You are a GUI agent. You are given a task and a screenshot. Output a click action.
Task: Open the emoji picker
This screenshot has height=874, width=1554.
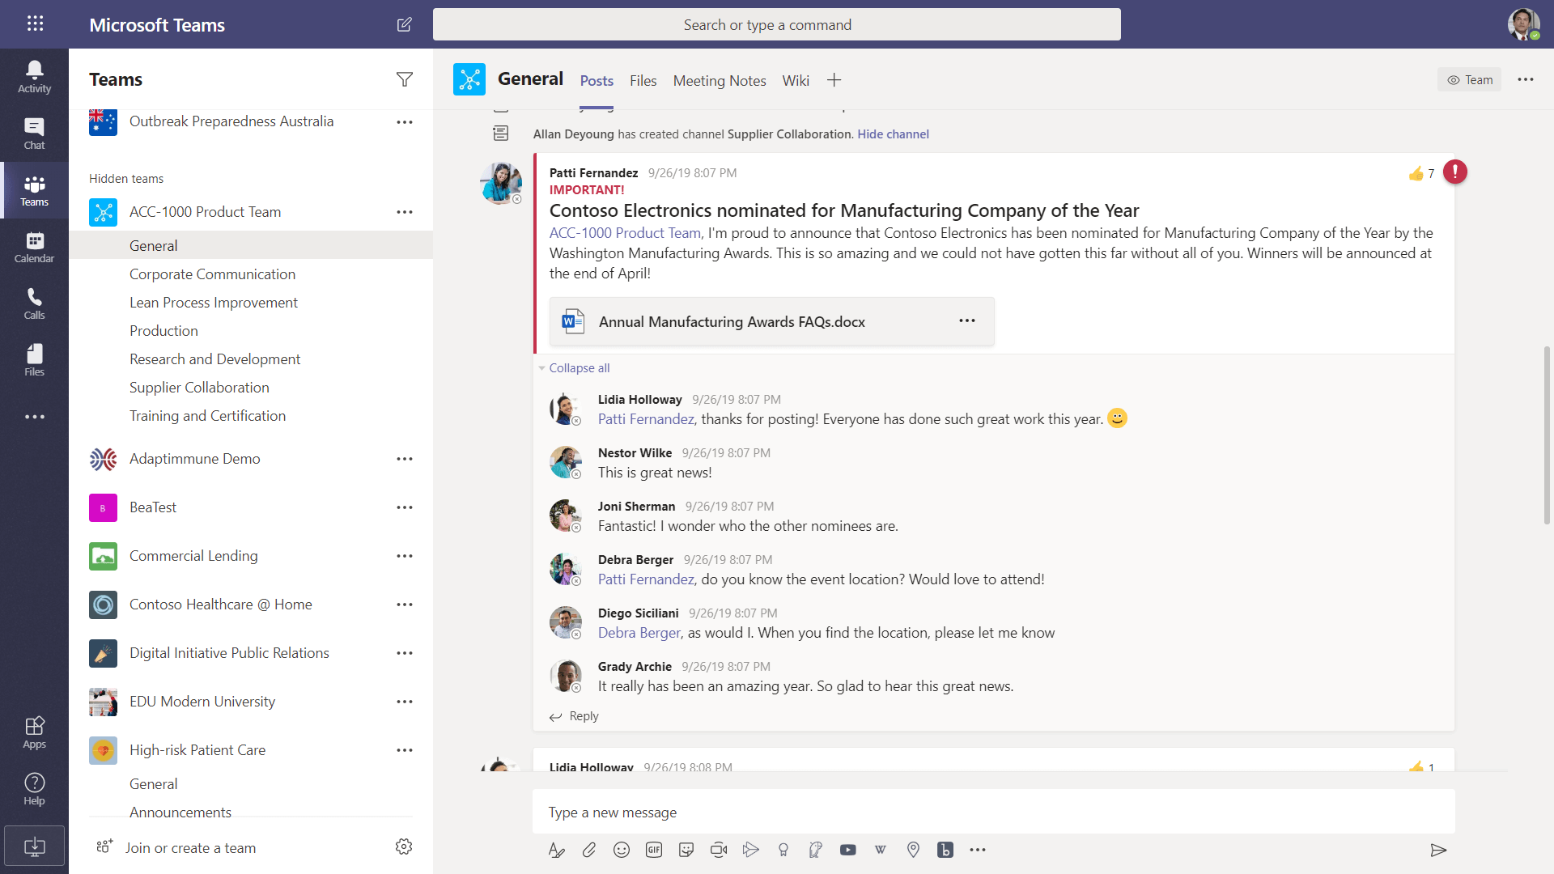[622, 850]
